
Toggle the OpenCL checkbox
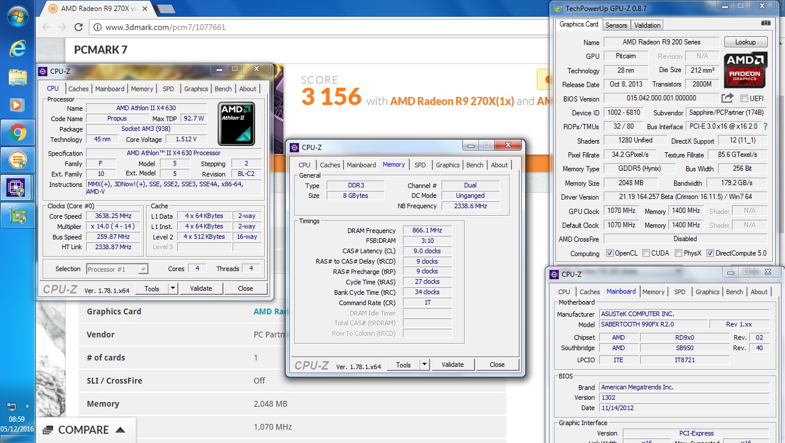point(610,253)
